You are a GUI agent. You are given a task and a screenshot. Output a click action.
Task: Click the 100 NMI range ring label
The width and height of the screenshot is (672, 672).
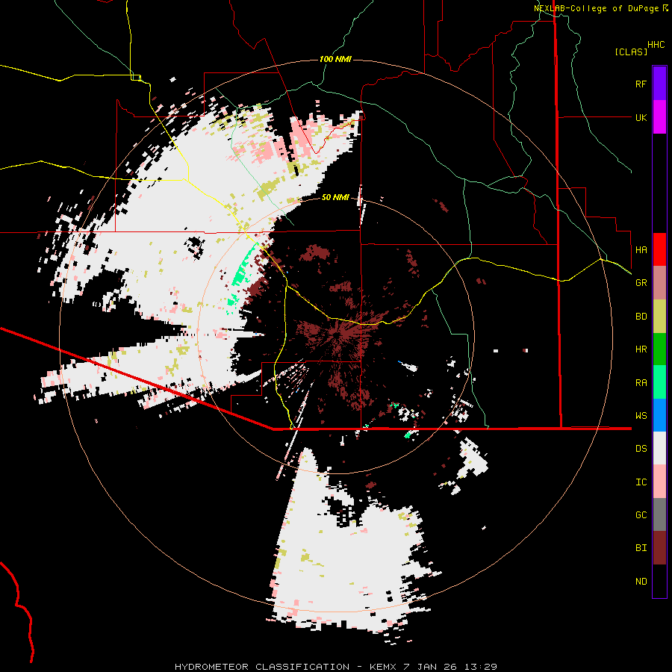tap(335, 59)
